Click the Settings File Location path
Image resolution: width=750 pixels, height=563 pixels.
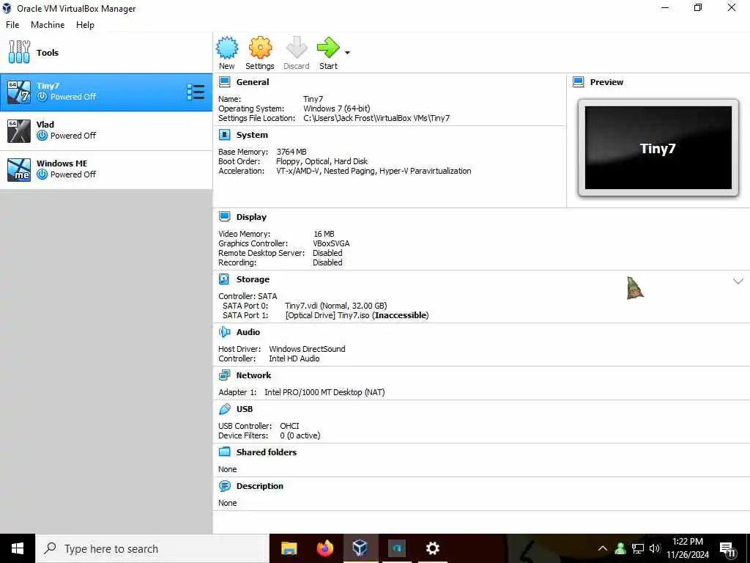click(x=376, y=118)
